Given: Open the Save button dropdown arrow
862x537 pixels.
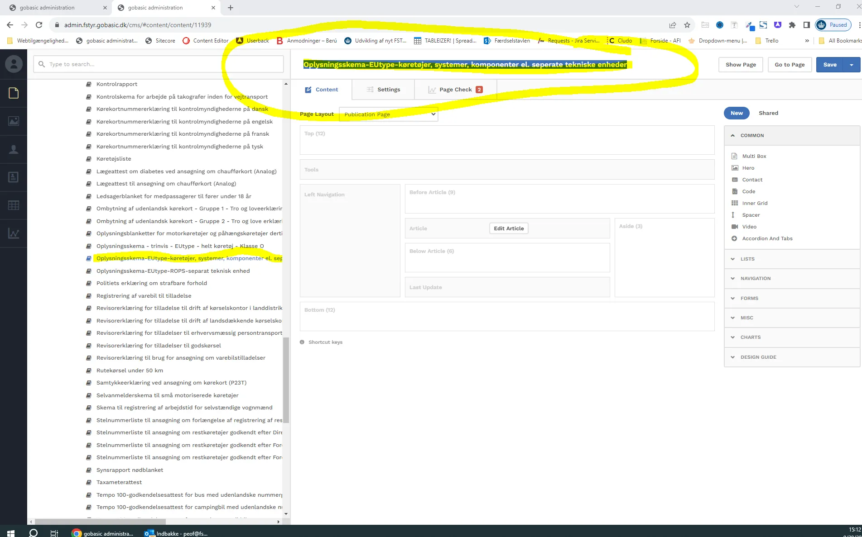Looking at the screenshot, I should point(852,65).
